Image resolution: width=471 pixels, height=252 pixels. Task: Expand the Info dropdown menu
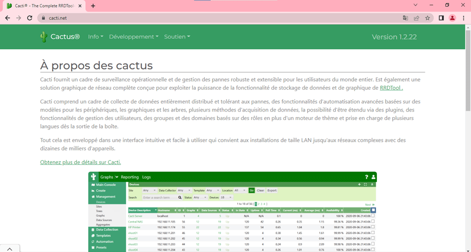[96, 36]
